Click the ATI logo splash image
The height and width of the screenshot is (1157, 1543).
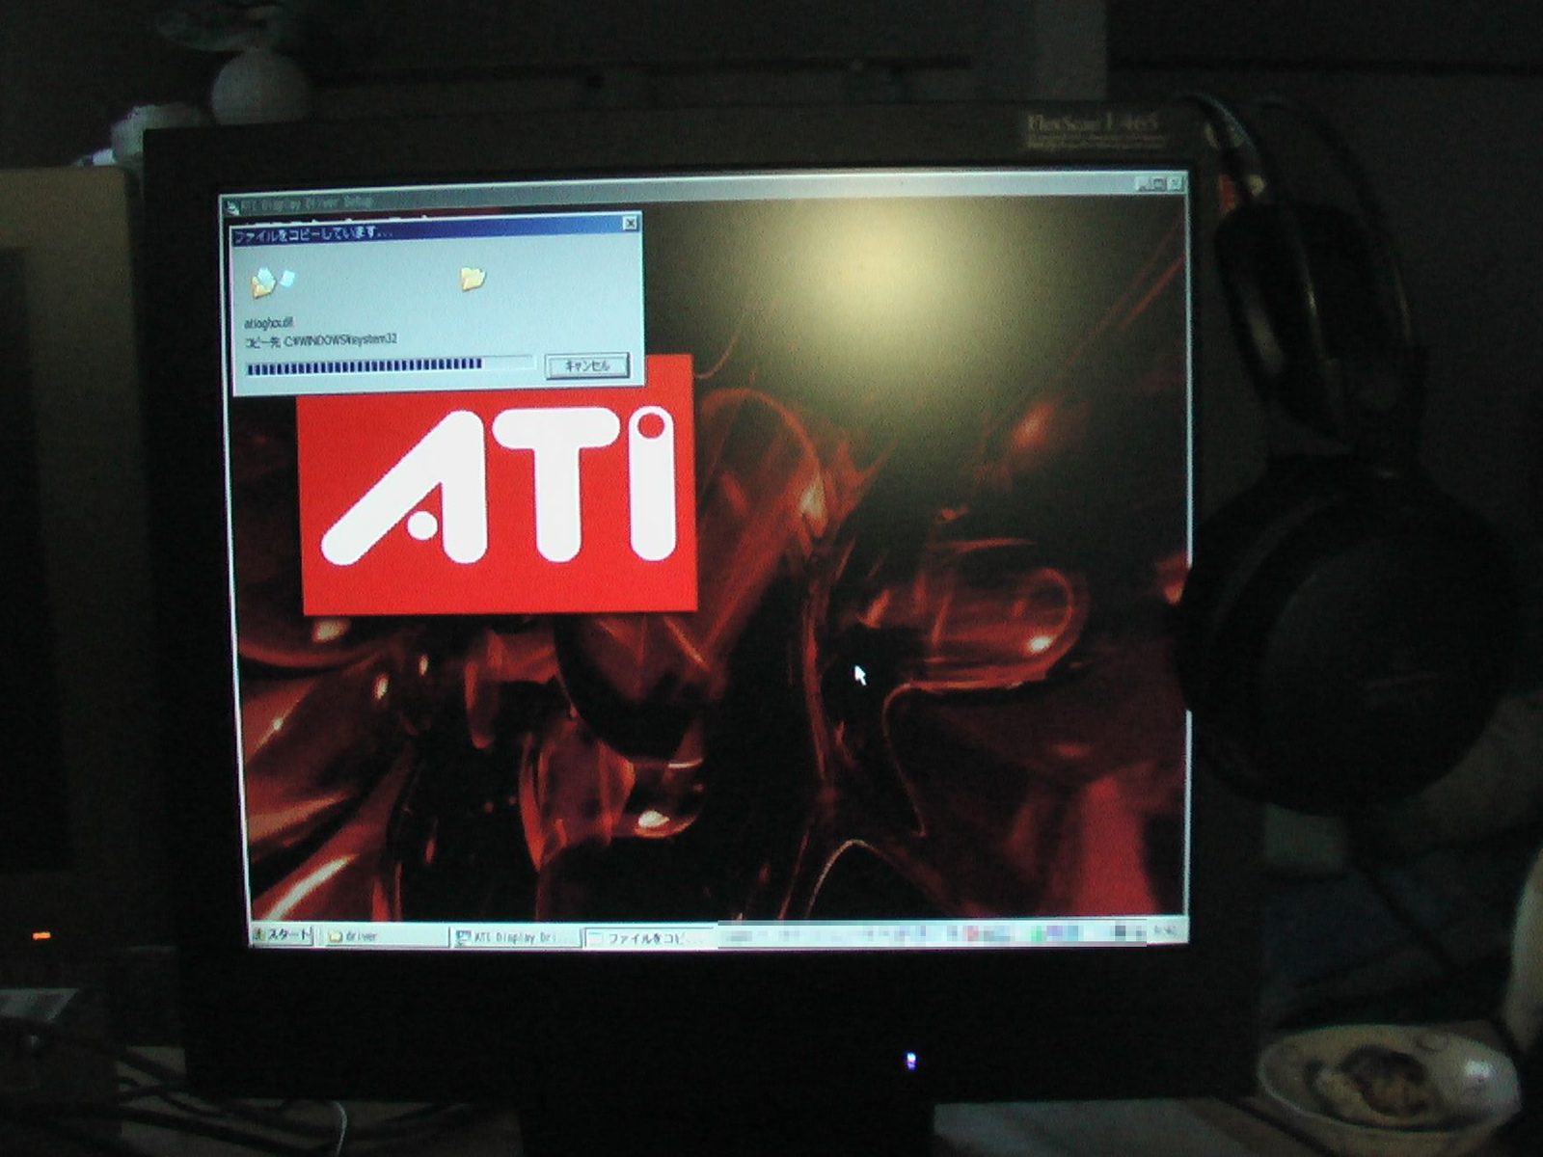499,485
